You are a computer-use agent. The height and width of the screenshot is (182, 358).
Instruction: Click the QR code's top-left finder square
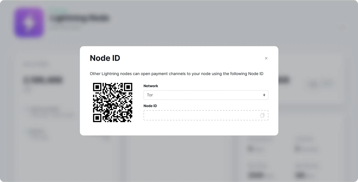(97, 87)
